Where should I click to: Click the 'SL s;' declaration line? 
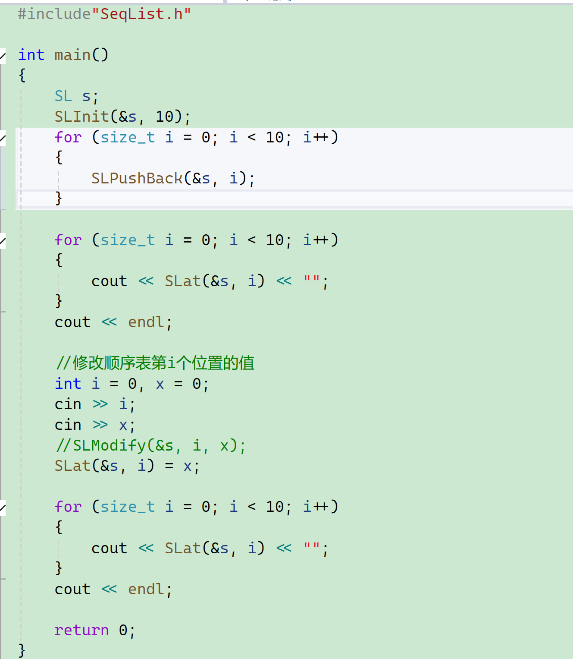[x=77, y=96]
